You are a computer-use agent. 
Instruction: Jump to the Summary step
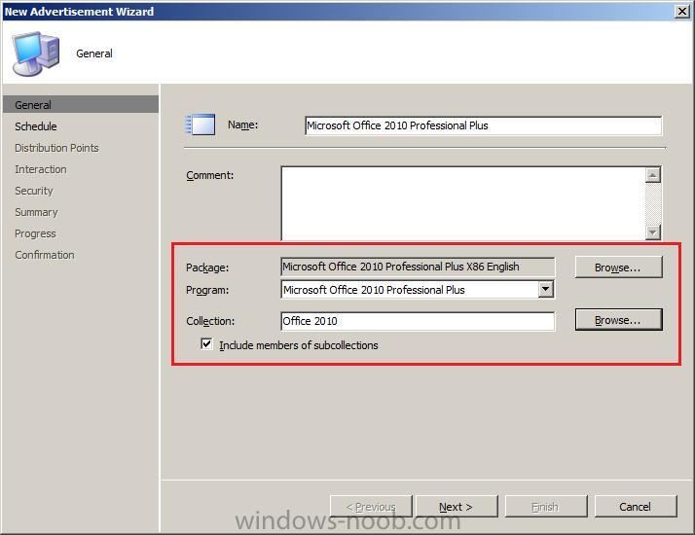[x=36, y=212]
